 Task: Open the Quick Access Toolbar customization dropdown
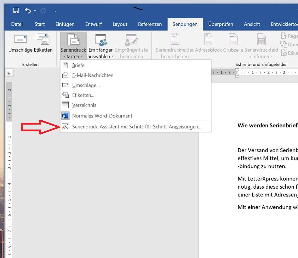(55, 11)
